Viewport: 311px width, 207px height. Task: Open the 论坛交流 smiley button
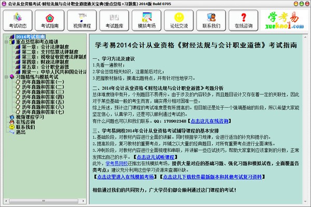179,21
